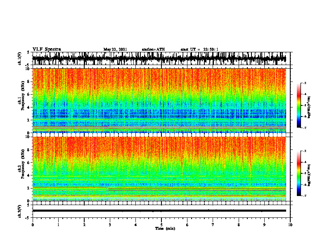Screen dimensions: 327x252
Task: Click the ch.2 spectrogram color scale bar
Action: (299, 173)
